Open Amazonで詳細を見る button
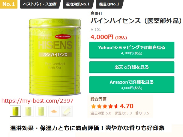This screenshot has width=183, height=137. (132, 84)
